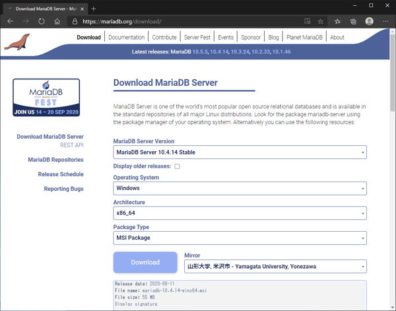Go to the browser home icon

tap(57, 22)
